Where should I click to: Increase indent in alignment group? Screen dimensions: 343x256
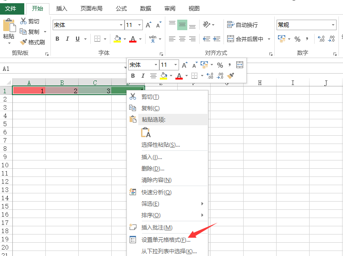[217, 39]
